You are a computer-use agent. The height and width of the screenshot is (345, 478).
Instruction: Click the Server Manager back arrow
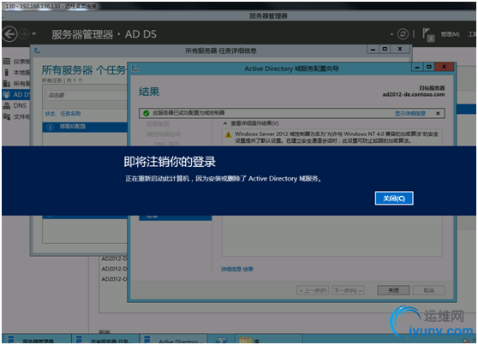9,34
